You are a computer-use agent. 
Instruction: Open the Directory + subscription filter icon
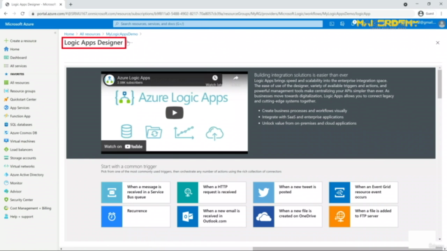(342, 24)
